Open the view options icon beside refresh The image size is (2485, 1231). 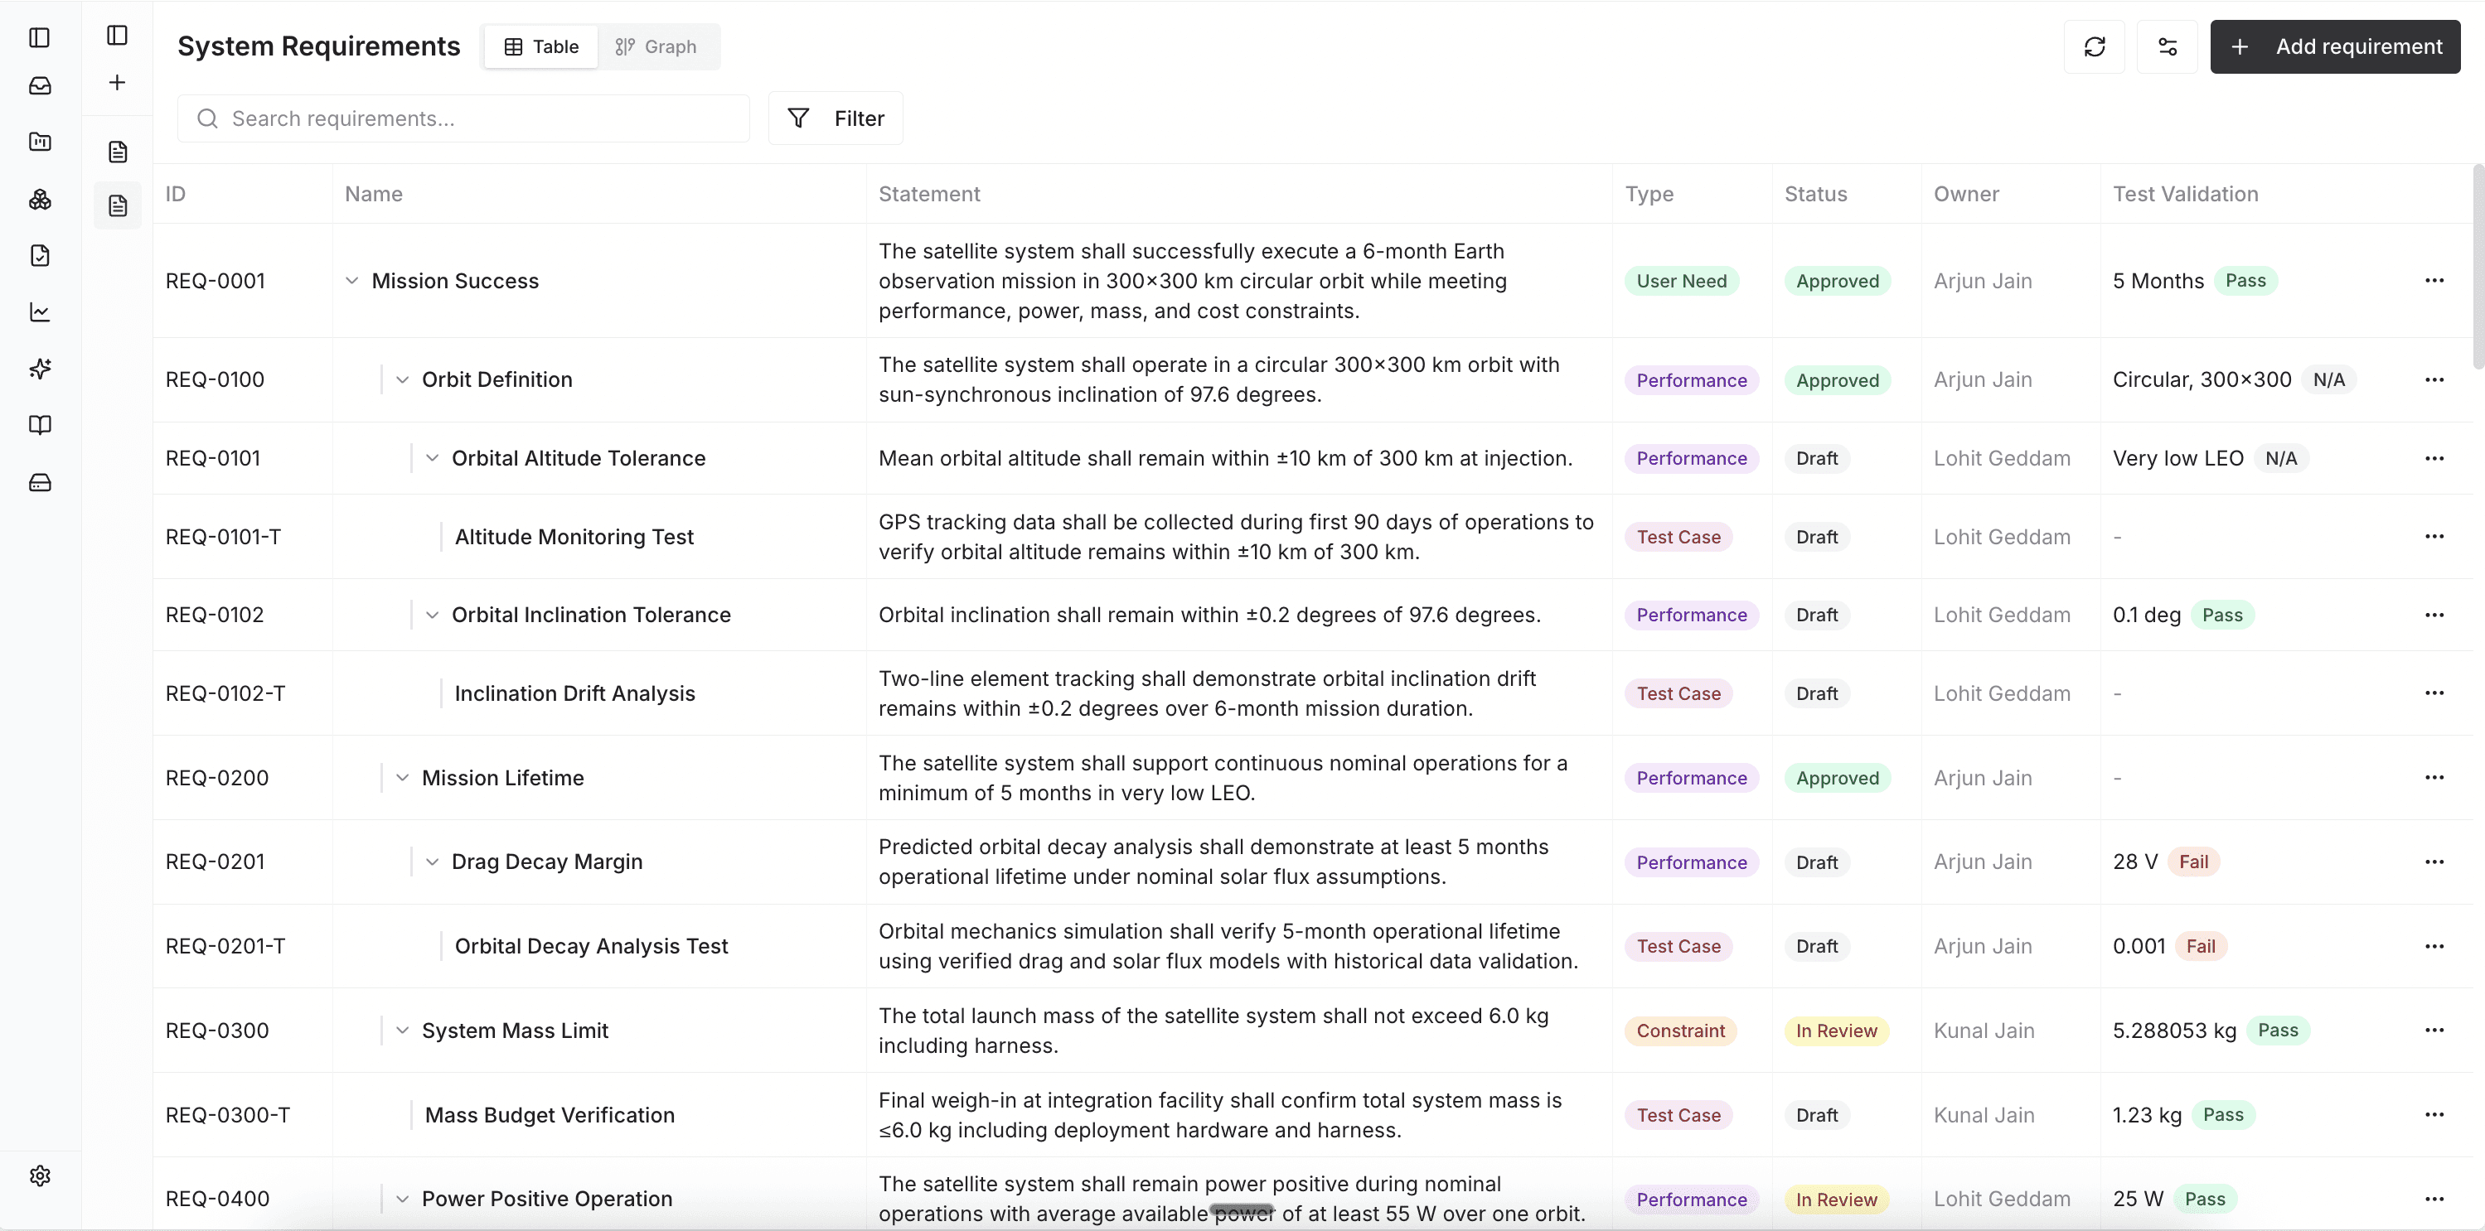click(2168, 46)
